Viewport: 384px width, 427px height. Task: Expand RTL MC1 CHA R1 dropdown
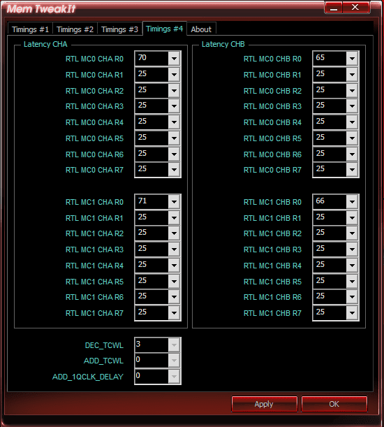tap(174, 218)
